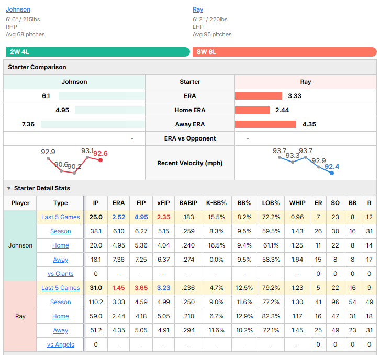380x355 pixels.
Task: Select Johnson's Last 5 Games link
Action: pyautogui.click(x=61, y=217)
